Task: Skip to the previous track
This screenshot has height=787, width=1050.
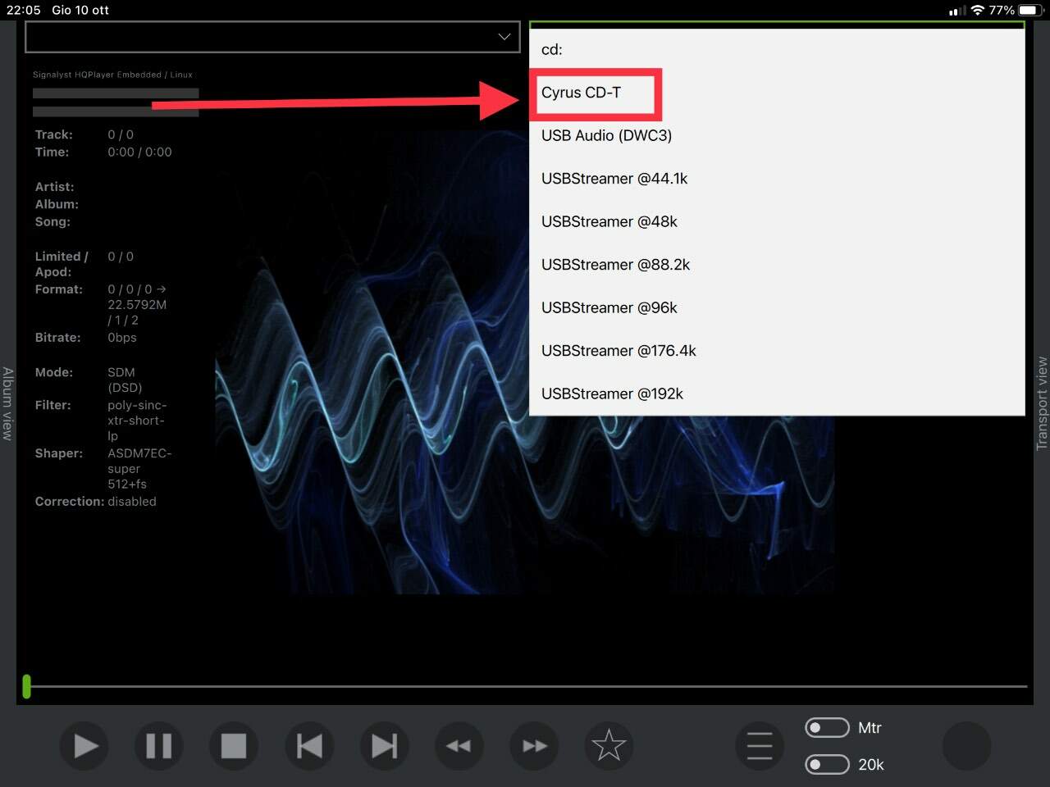Action: tap(309, 746)
